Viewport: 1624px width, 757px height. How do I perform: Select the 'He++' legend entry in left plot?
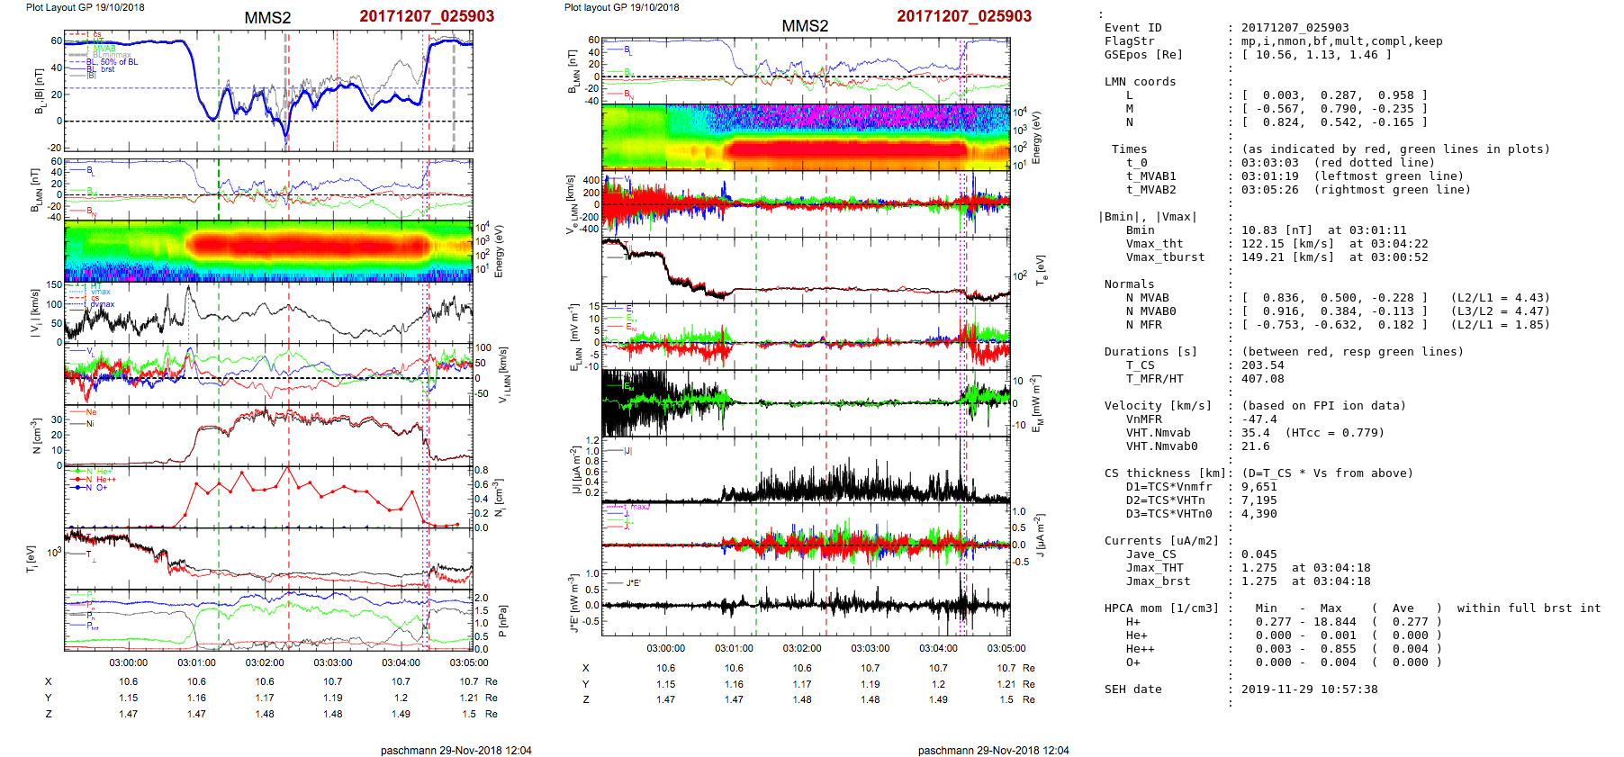point(95,480)
